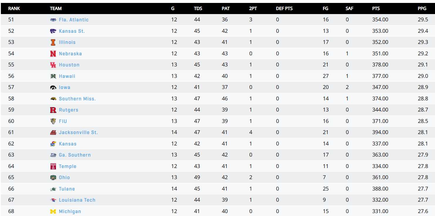The image size is (435, 216).
Task: Click the Kansas St. Wildcat logo
Action: pyautogui.click(x=53, y=31)
